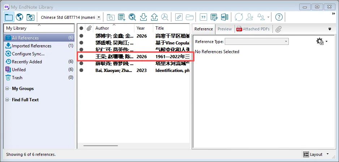Click the Sync Library icon
The width and height of the screenshot is (339, 162).
239,17
